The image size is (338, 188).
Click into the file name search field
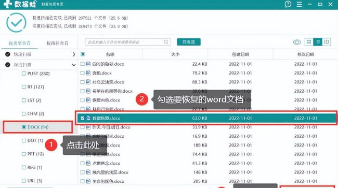coord(128,42)
